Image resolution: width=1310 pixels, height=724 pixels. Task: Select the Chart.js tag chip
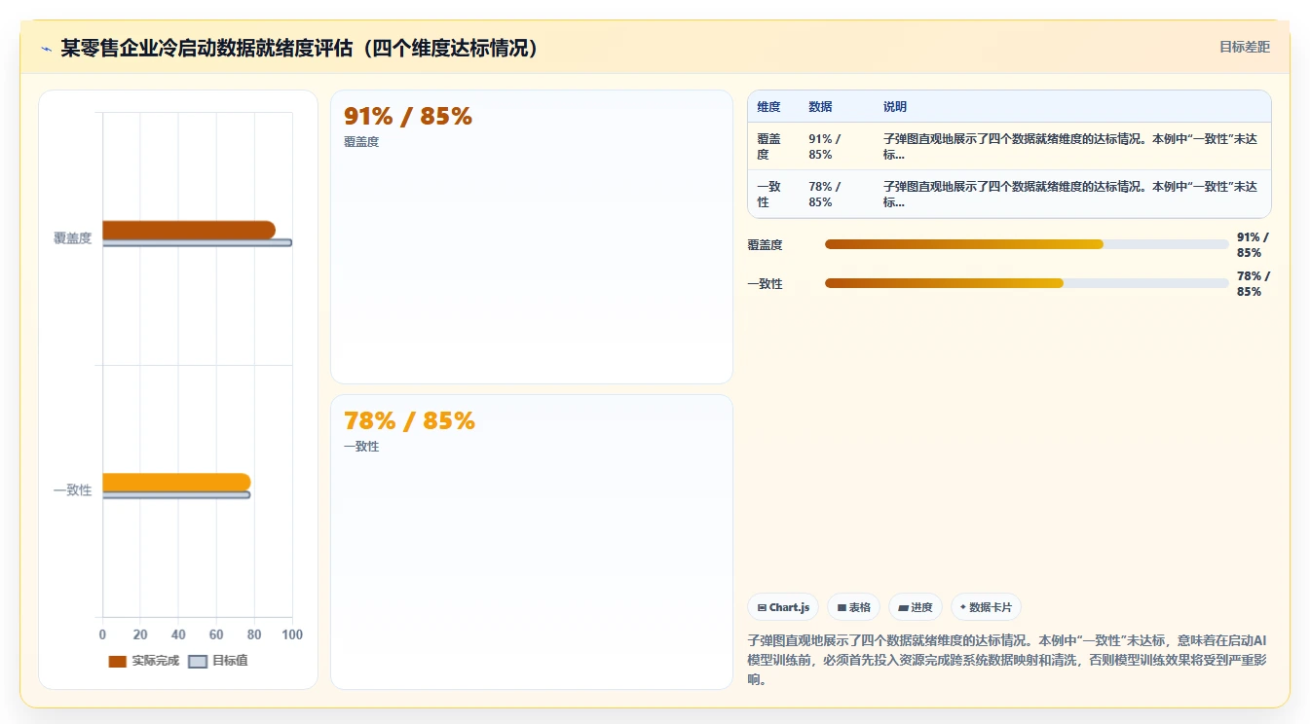click(783, 607)
